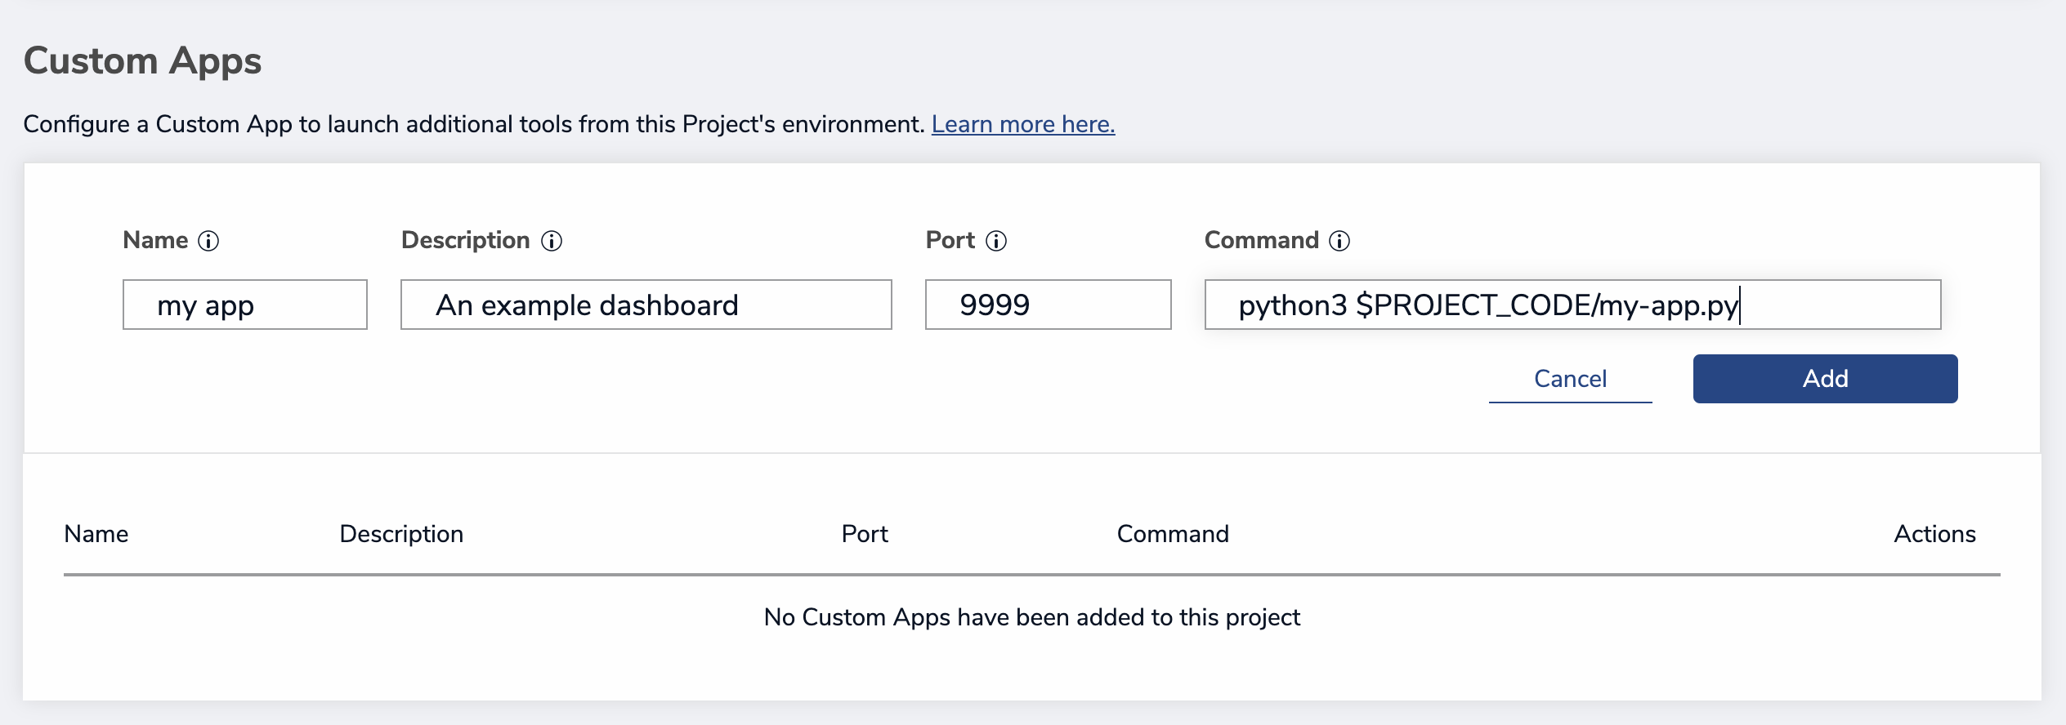Image resolution: width=2066 pixels, height=725 pixels.
Task: Click the "An example dashboard" description field
Action: point(646,305)
